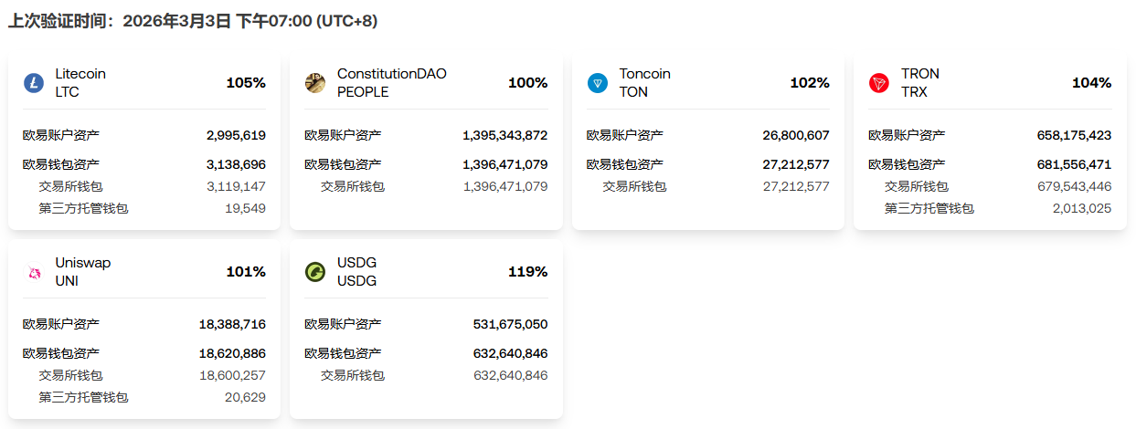Open the ConstitutionDAO card title

(391, 74)
